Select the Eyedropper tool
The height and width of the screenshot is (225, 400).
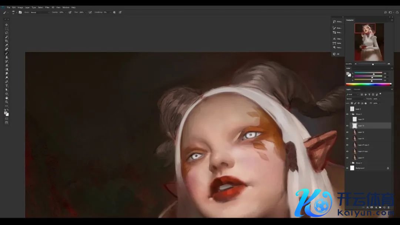click(7, 45)
